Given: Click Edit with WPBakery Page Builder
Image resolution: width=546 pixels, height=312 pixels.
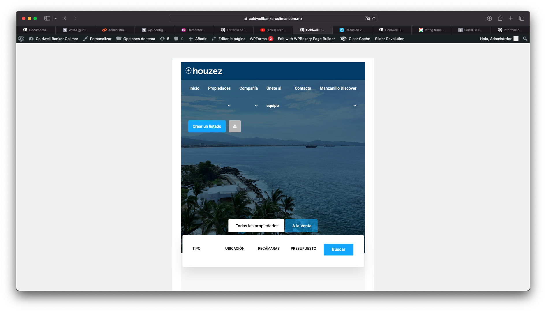Looking at the screenshot, I should click(x=306, y=39).
